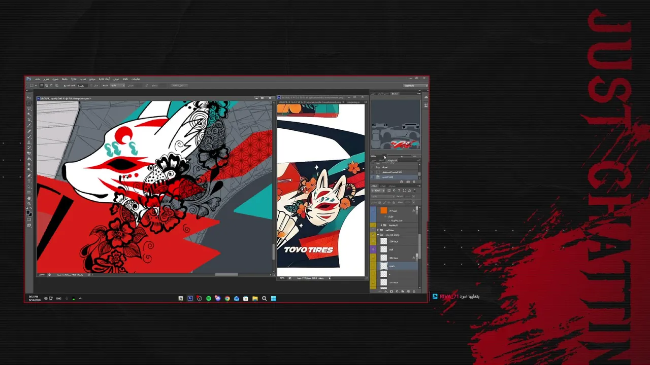Select the Crop tool
The width and height of the screenshot is (650, 365).
pyautogui.click(x=29, y=120)
